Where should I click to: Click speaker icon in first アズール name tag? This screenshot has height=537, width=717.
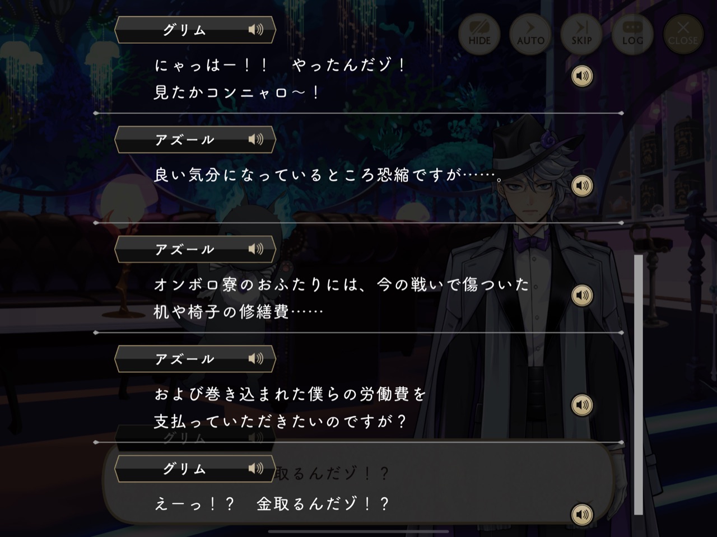point(255,139)
